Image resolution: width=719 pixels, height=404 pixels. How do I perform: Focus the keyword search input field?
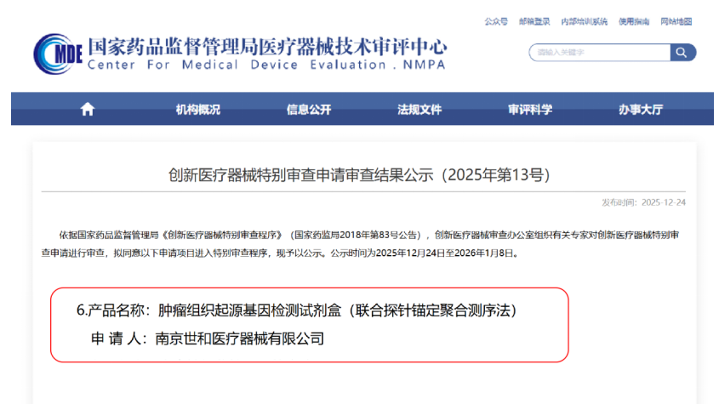point(598,53)
